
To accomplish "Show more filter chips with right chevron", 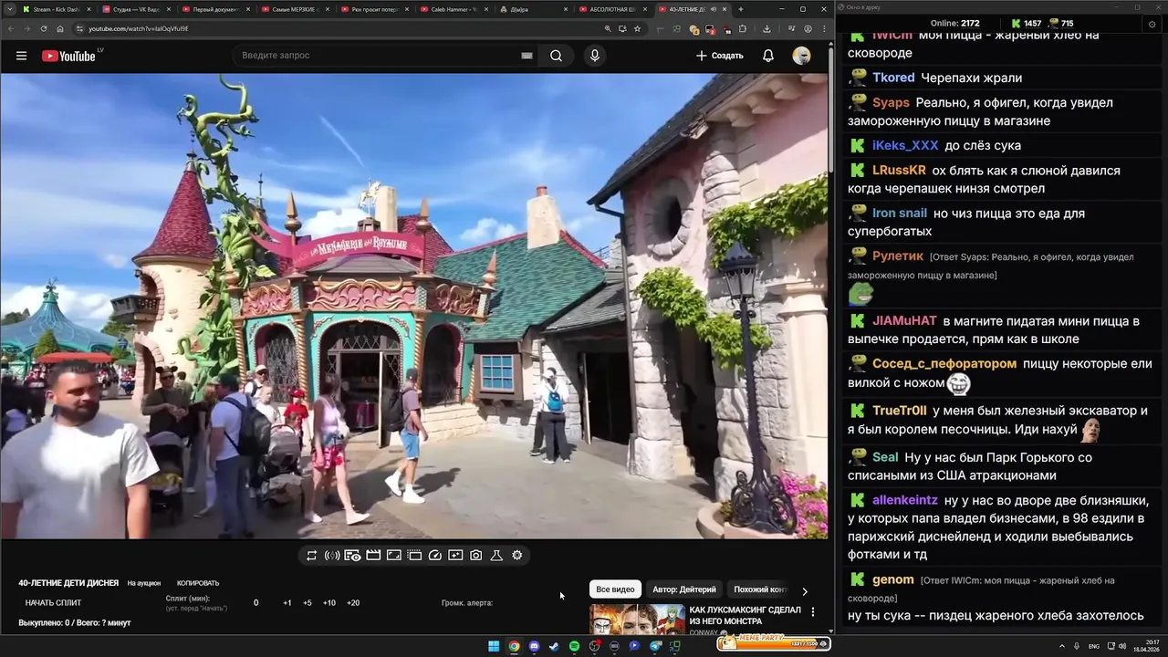I will (804, 590).
